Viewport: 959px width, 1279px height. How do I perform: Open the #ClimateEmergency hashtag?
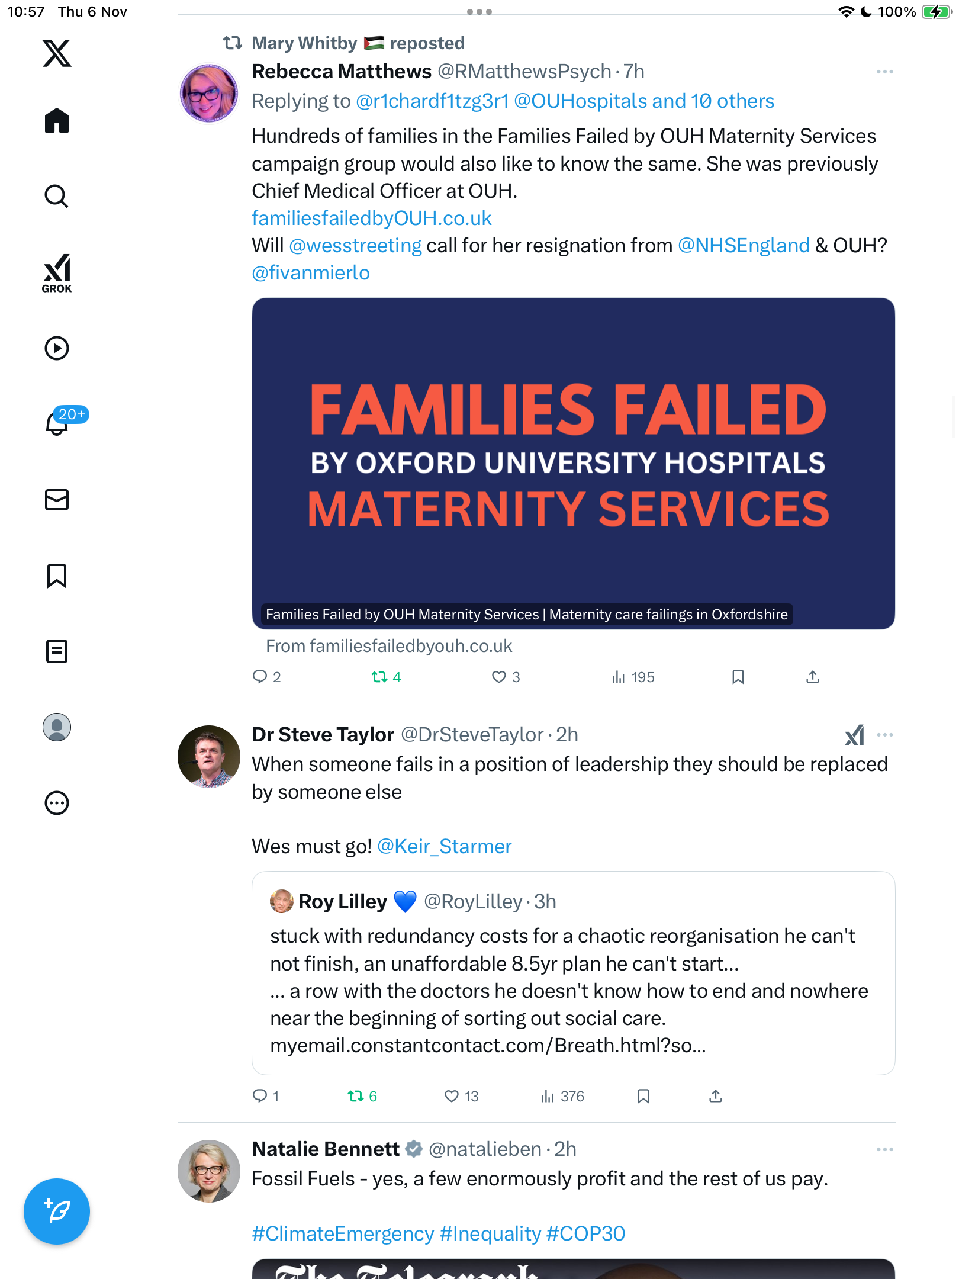coord(343,1233)
